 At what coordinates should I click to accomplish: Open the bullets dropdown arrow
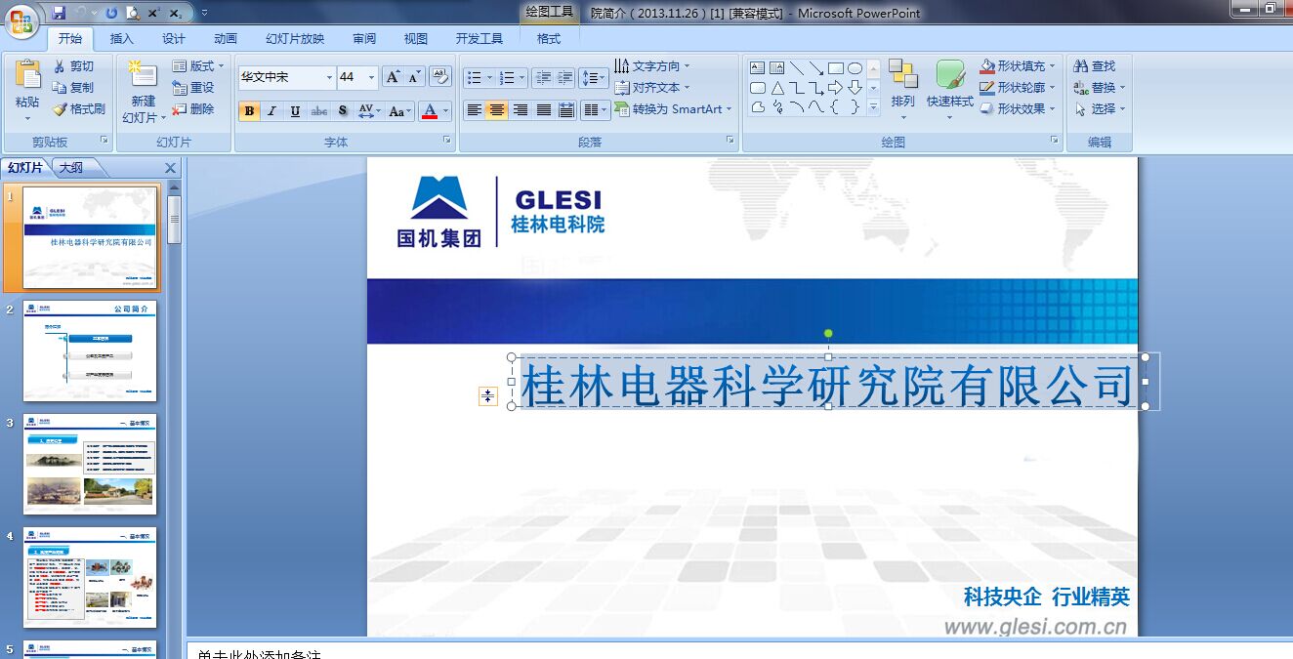[x=489, y=78]
